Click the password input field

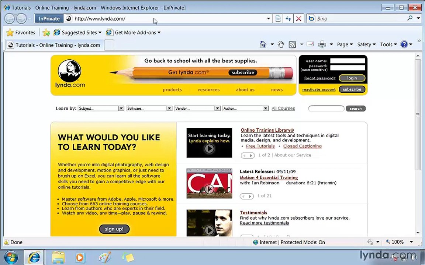pyautogui.click(x=348, y=68)
